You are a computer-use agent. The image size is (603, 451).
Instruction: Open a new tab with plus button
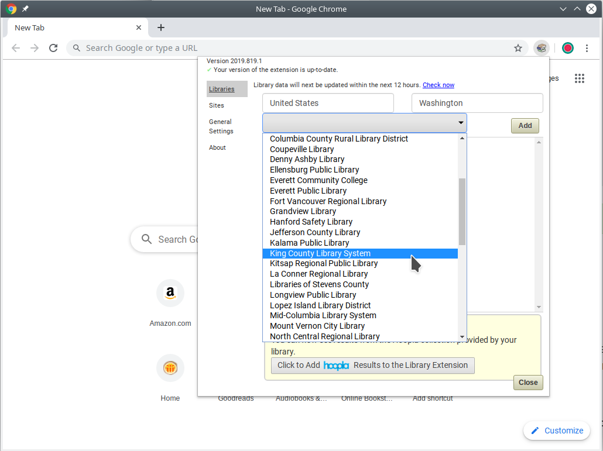point(161,27)
